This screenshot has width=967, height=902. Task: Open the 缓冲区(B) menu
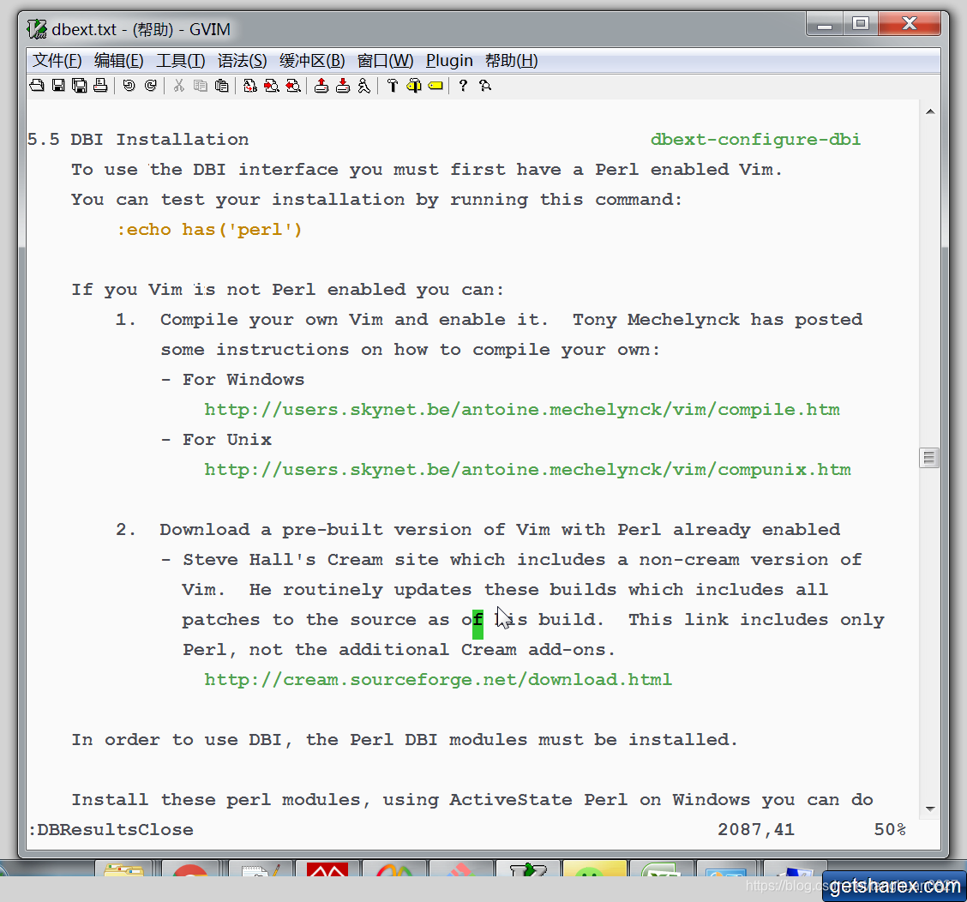(x=312, y=61)
